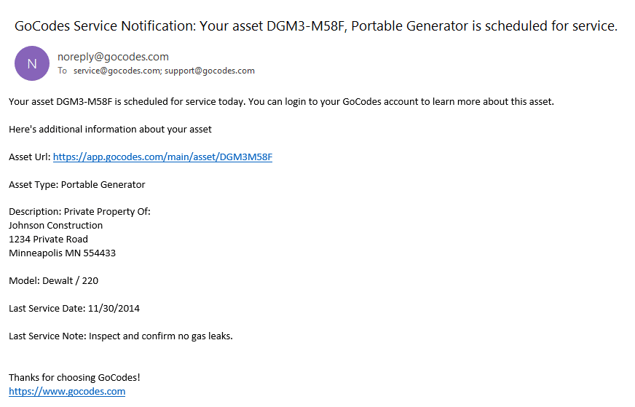This screenshot has width=635, height=407.
Task: Click the "Here's additional information" line
Action: [110, 129]
